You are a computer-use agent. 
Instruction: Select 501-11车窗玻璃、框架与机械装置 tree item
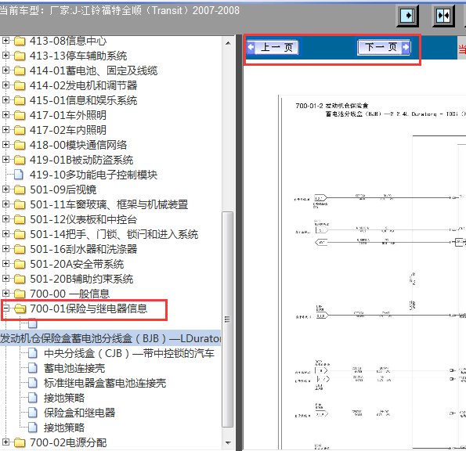tap(109, 204)
